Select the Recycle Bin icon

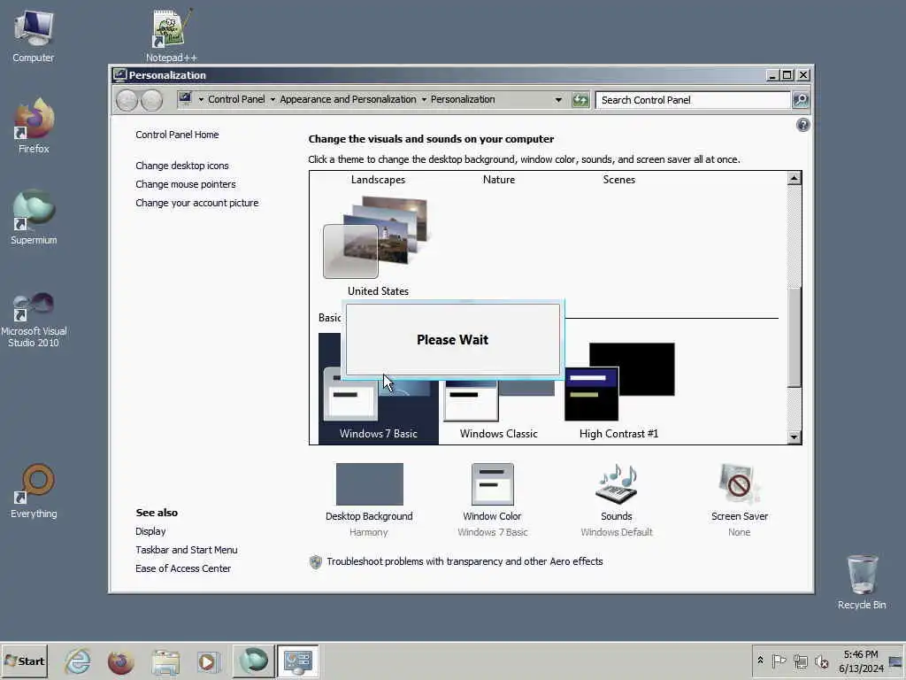pyautogui.click(x=862, y=582)
